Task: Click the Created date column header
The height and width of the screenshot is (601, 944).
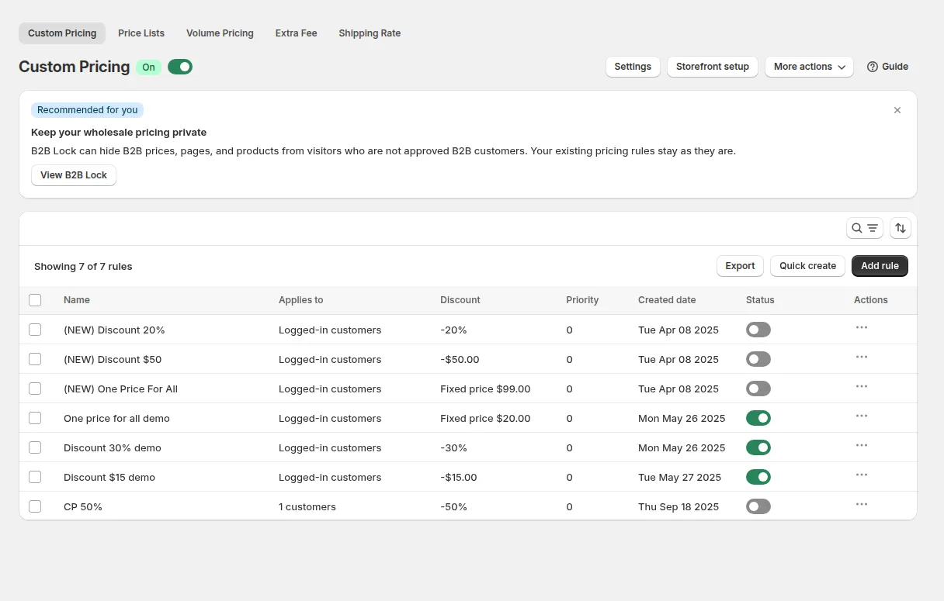Action: tap(667, 300)
